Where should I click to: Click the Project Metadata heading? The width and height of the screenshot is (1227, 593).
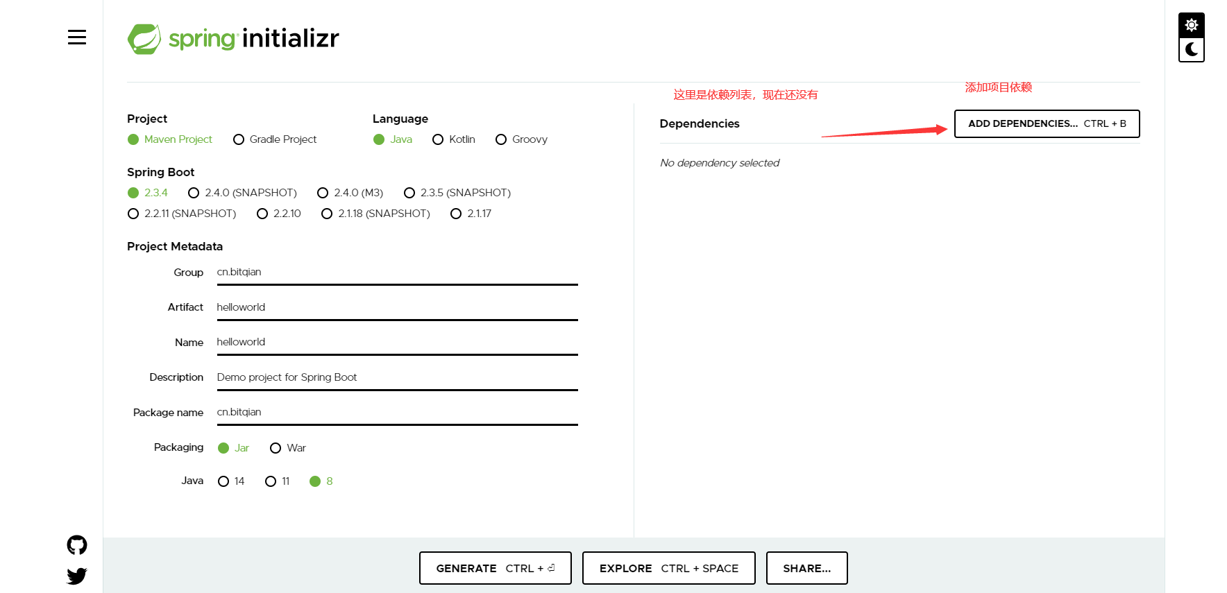tap(175, 246)
